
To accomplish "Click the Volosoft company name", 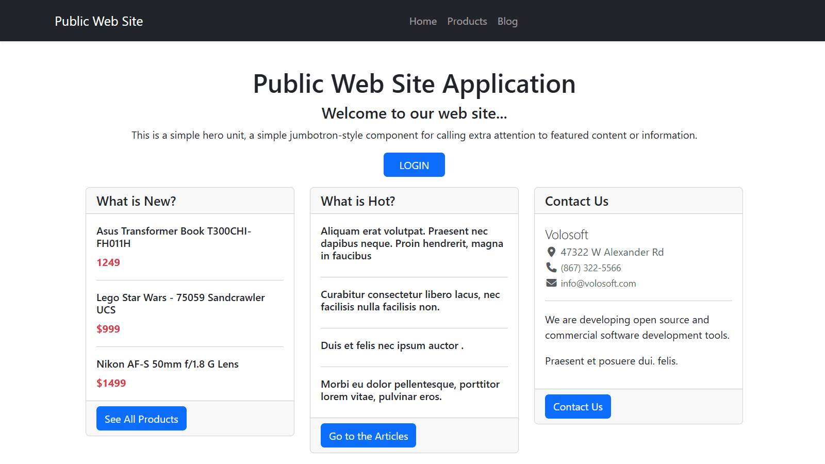I will pyautogui.click(x=567, y=235).
